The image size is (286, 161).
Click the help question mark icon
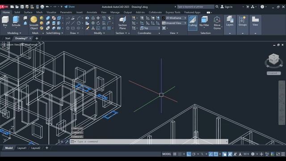tap(262, 7)
